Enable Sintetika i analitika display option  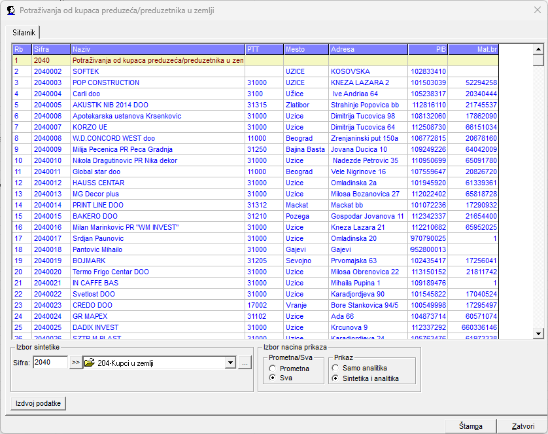[336, 378]
